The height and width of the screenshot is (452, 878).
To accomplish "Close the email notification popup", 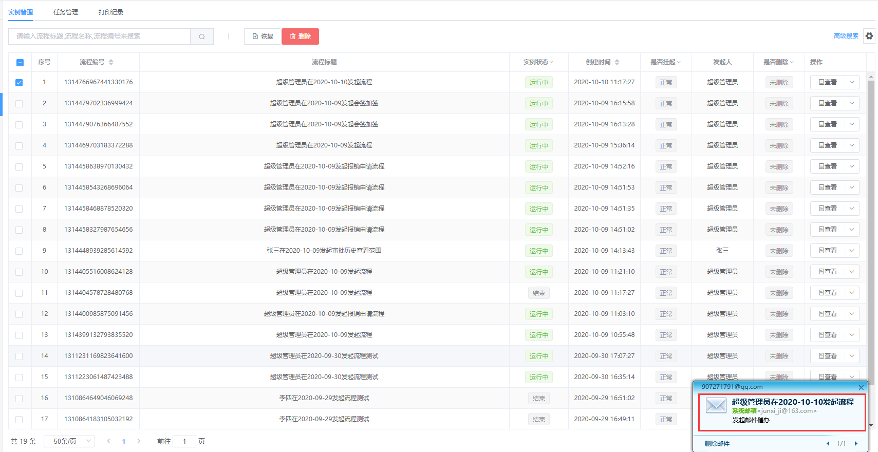I will point(861,387).
